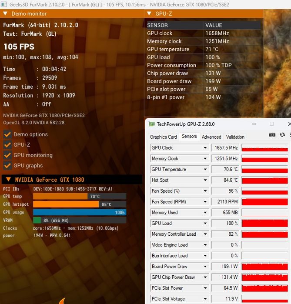Click the GPU clock 1658MHz overlay value

217,33
